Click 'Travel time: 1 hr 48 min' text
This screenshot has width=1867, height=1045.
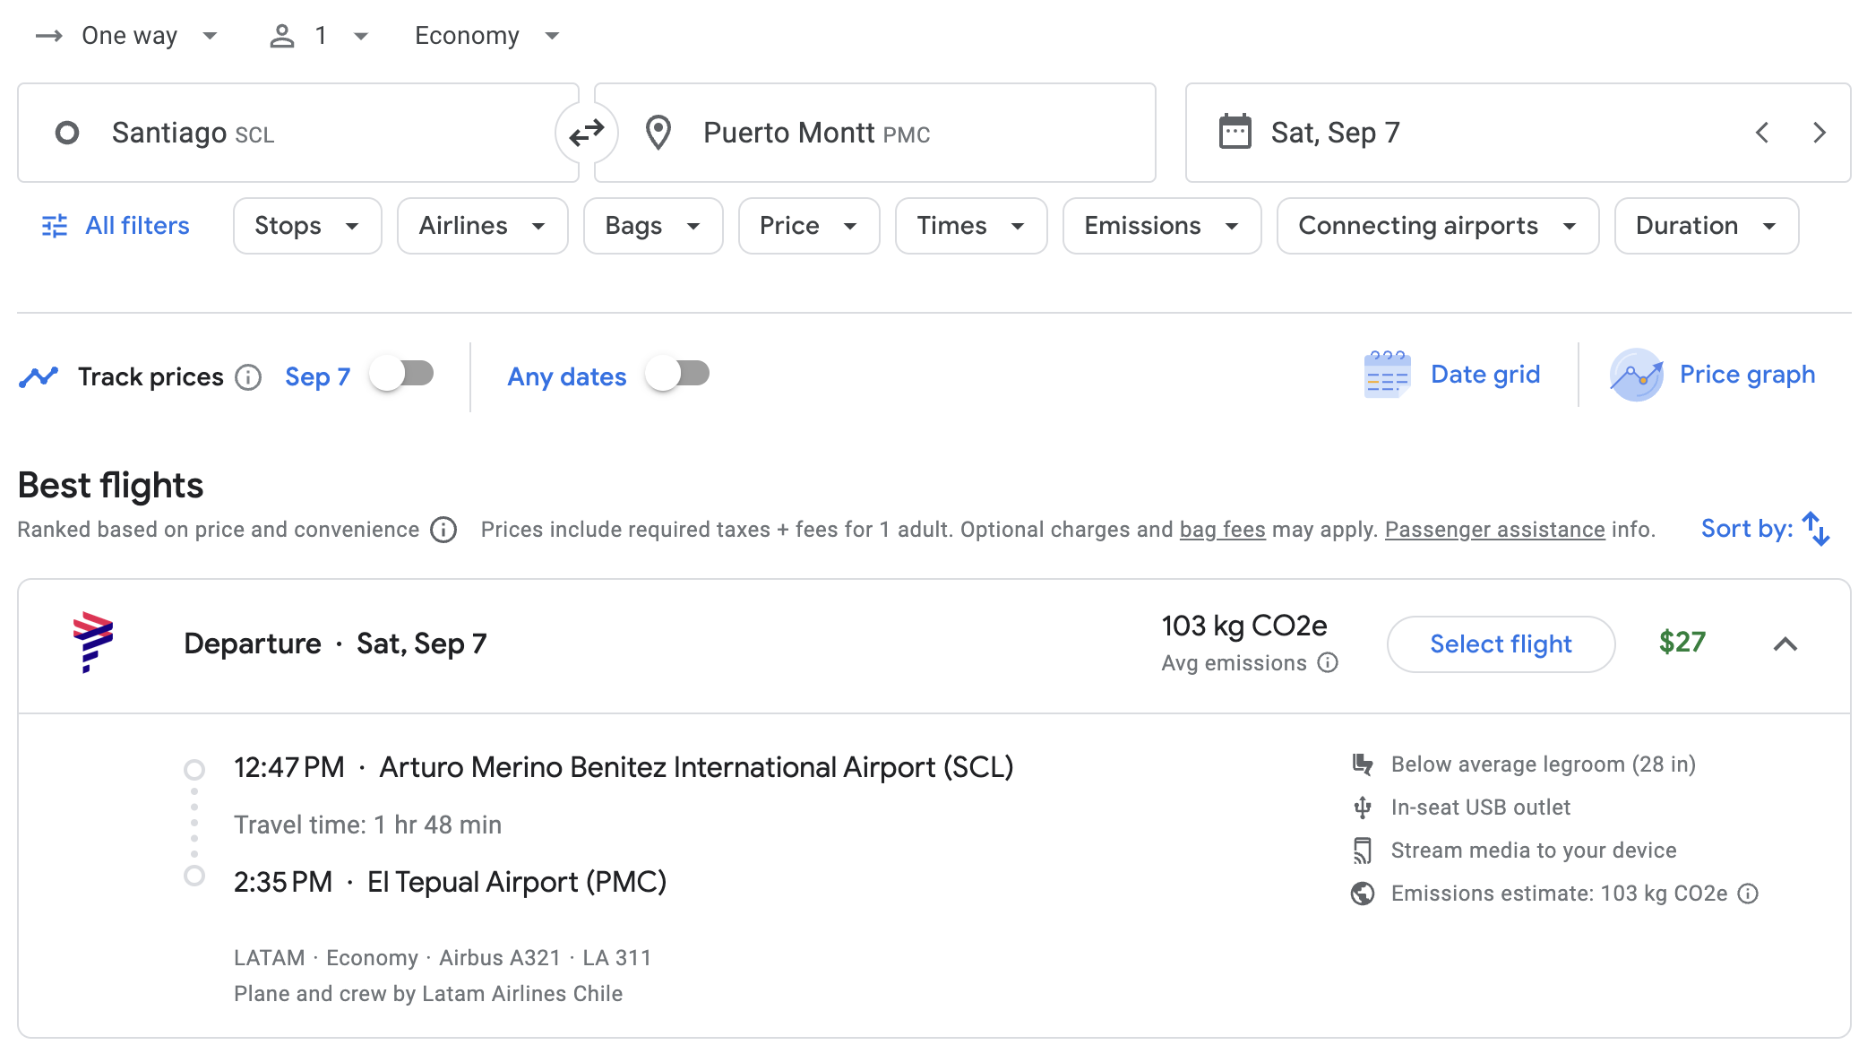pyautogui.click(x=367, y=825)
